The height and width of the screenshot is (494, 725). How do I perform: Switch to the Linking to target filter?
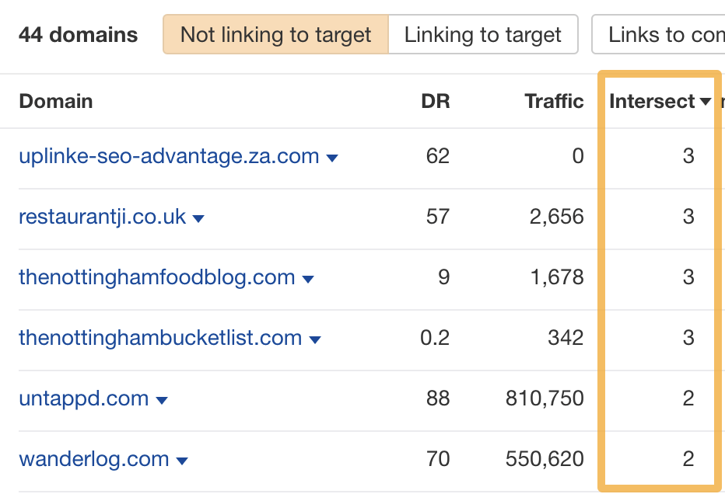click(x=482, y=34)
